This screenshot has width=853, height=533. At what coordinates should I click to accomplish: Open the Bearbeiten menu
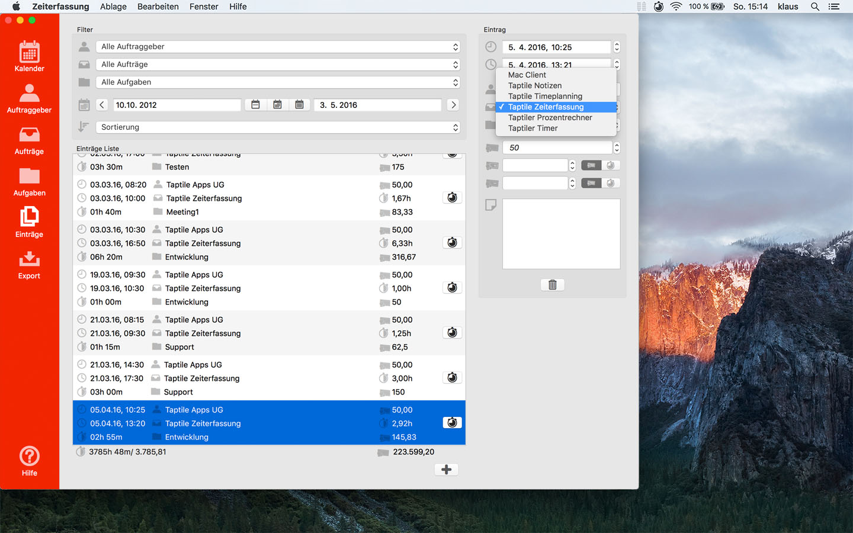(x=158, y=7)
